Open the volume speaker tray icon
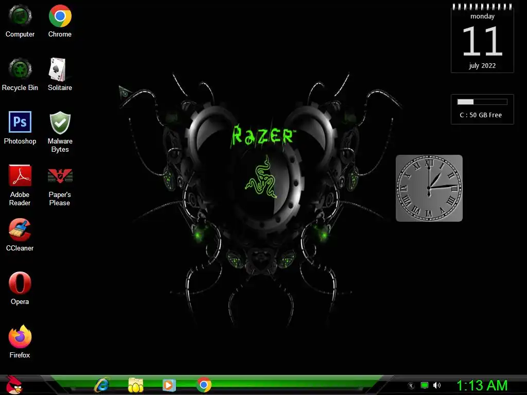527x395 pixels. (x=436, y=386)
